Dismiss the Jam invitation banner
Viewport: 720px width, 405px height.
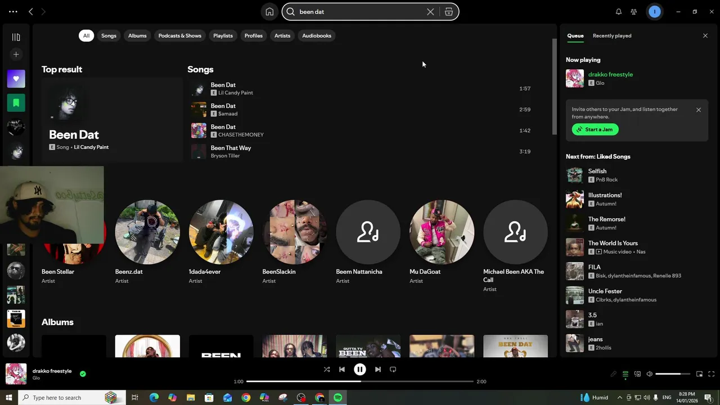coord(699,110)
